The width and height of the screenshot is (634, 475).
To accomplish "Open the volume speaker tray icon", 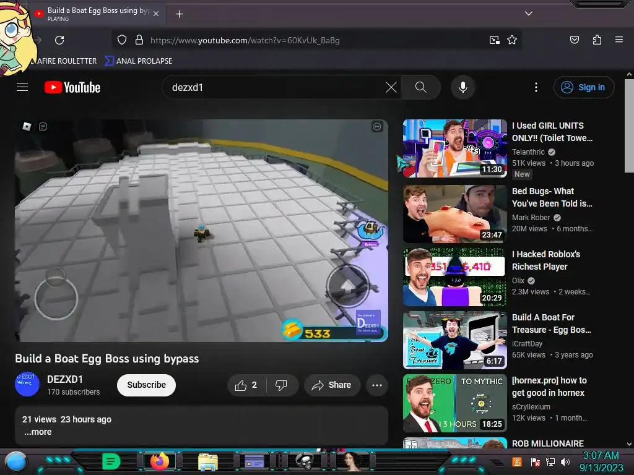I will (565, 461).
